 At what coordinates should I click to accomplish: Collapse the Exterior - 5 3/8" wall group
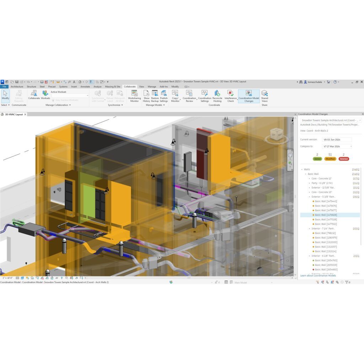click(309, 197)
